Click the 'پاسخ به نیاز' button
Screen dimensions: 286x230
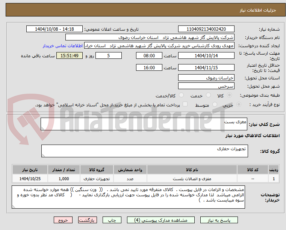219,220
